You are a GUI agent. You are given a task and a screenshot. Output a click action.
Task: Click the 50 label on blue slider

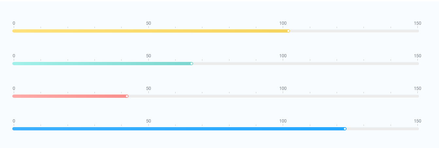pyautogui.click(x=148, y=121)
